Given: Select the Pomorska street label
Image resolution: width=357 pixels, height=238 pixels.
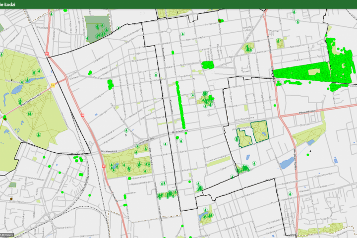Looking at the screenshot, I should click(210, 24).
